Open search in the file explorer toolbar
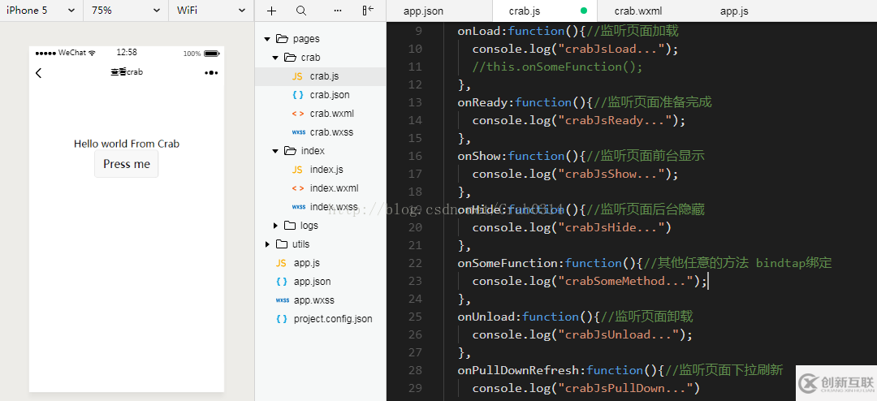Image resolution: width=877 pixels, height=401 pixels. pyautogui.click(x=301, y=11)
